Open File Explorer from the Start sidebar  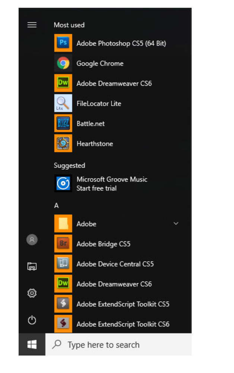[32, 266]
